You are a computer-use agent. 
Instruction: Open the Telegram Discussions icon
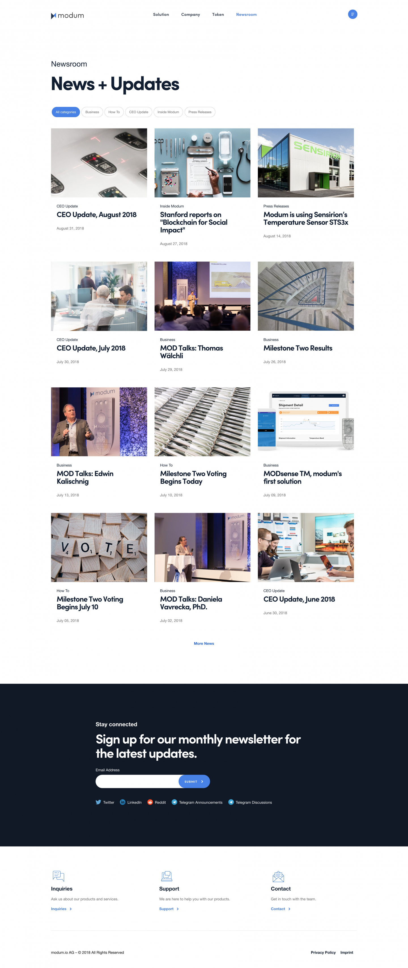[x=231, y=802]
